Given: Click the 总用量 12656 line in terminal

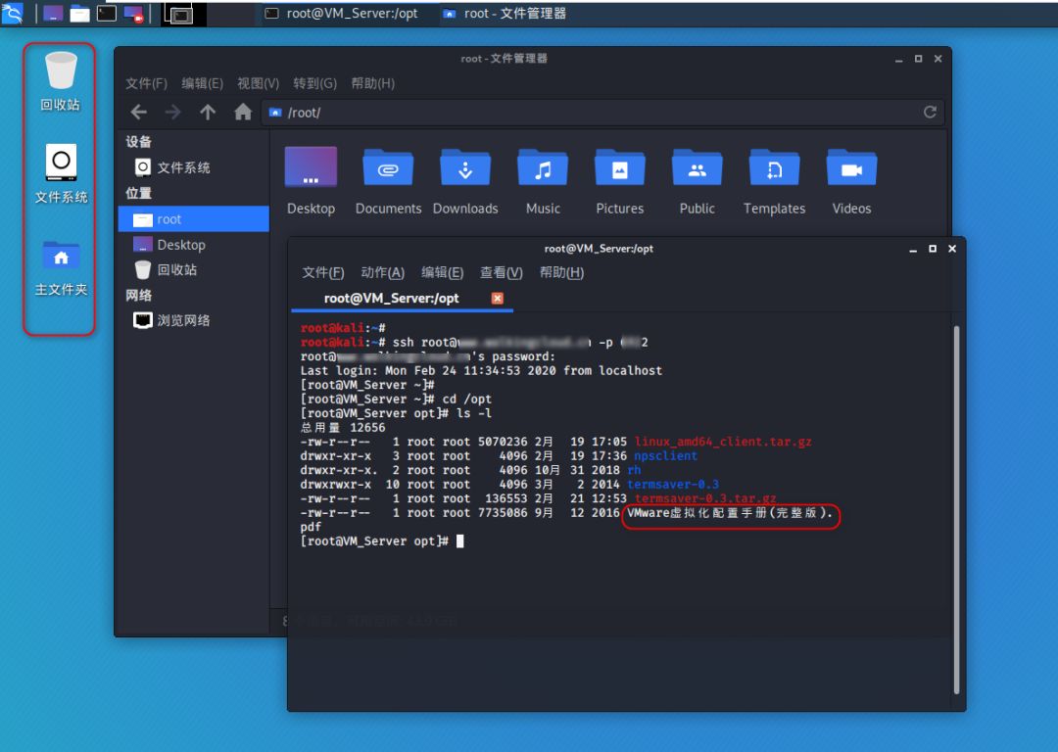Looking at the screenshot, I should (x=343, y=428).
